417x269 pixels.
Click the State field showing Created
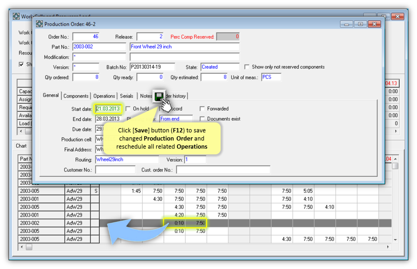point(220,67)
